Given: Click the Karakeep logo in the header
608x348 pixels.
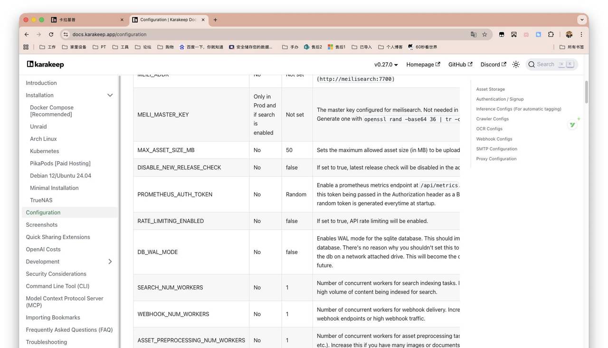Looking at the screenshot, I should coord(45,65).
